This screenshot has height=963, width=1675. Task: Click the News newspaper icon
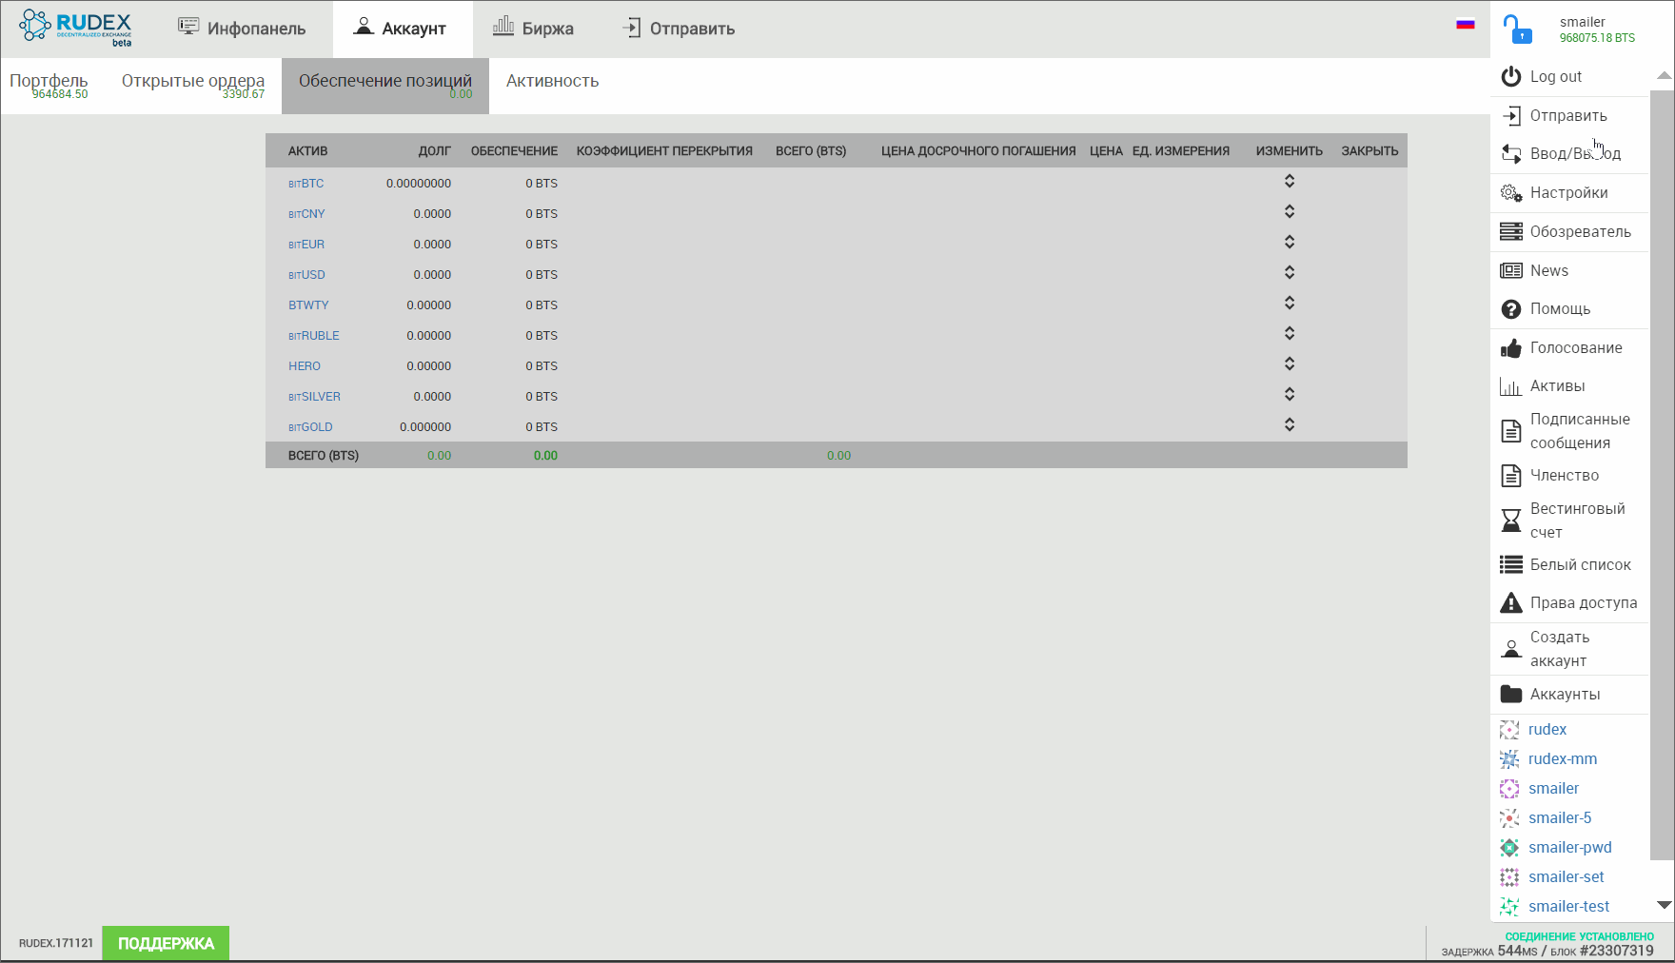(x=1511, y=270)
